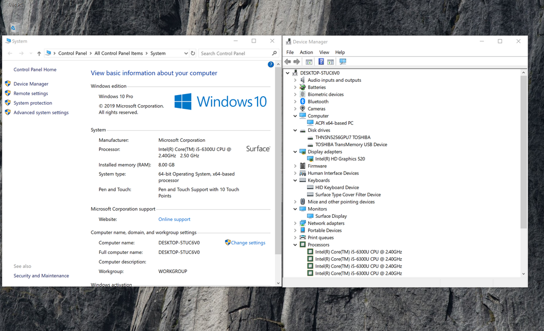Click the Intel(R) HD Graphics 520 adapter icon

tap(310, 159)
